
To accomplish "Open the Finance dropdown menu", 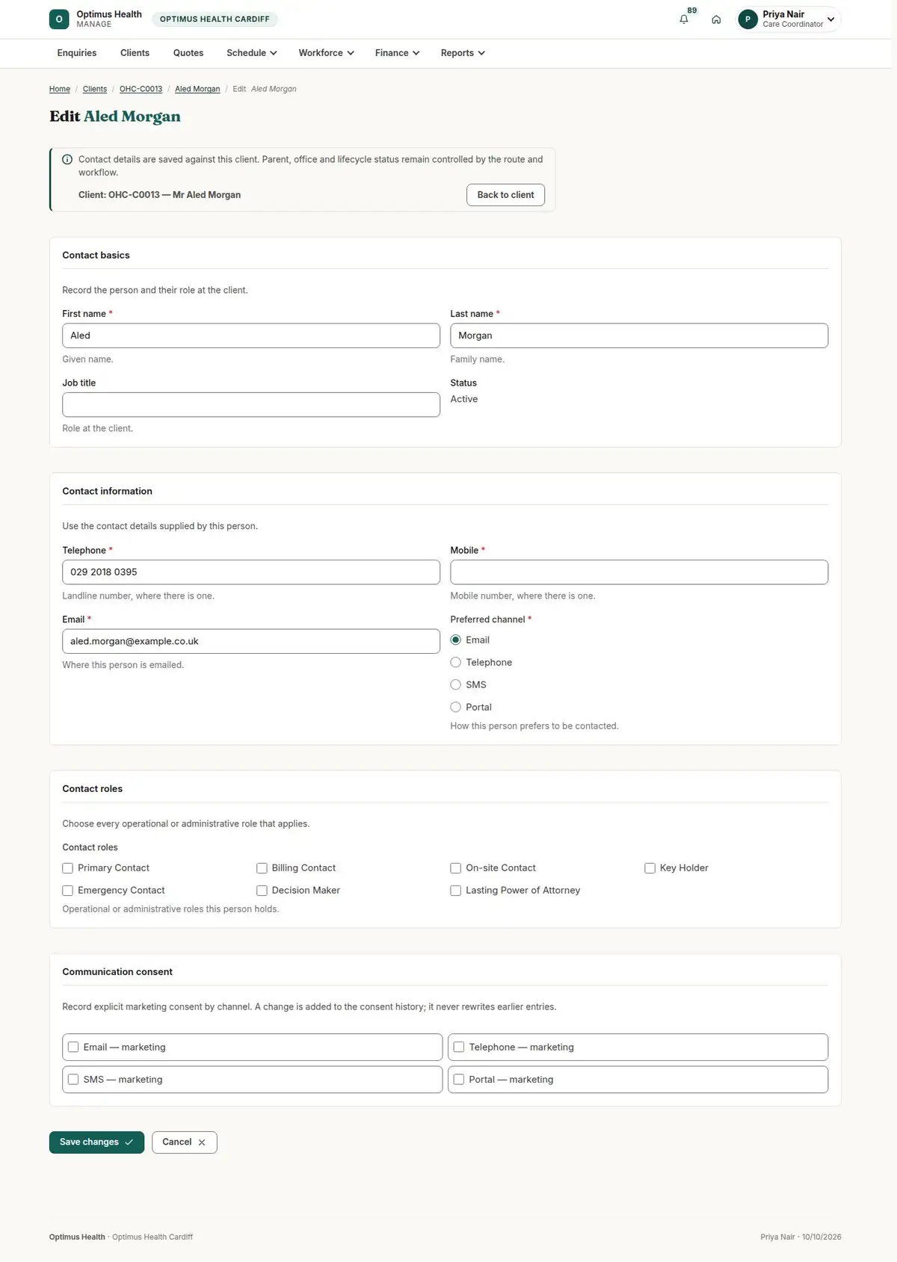I will tap(397, 53).
